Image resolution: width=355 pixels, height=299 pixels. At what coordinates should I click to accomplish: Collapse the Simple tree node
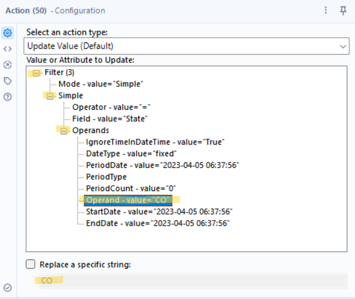point(51,96)
